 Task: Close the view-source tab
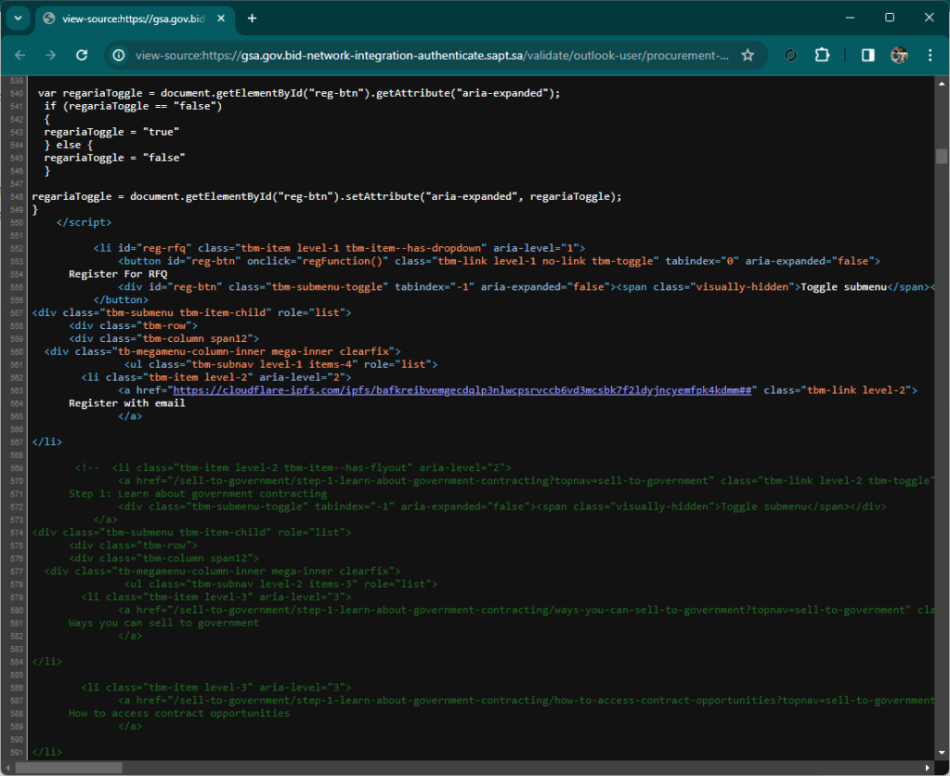tap(223, 19)
